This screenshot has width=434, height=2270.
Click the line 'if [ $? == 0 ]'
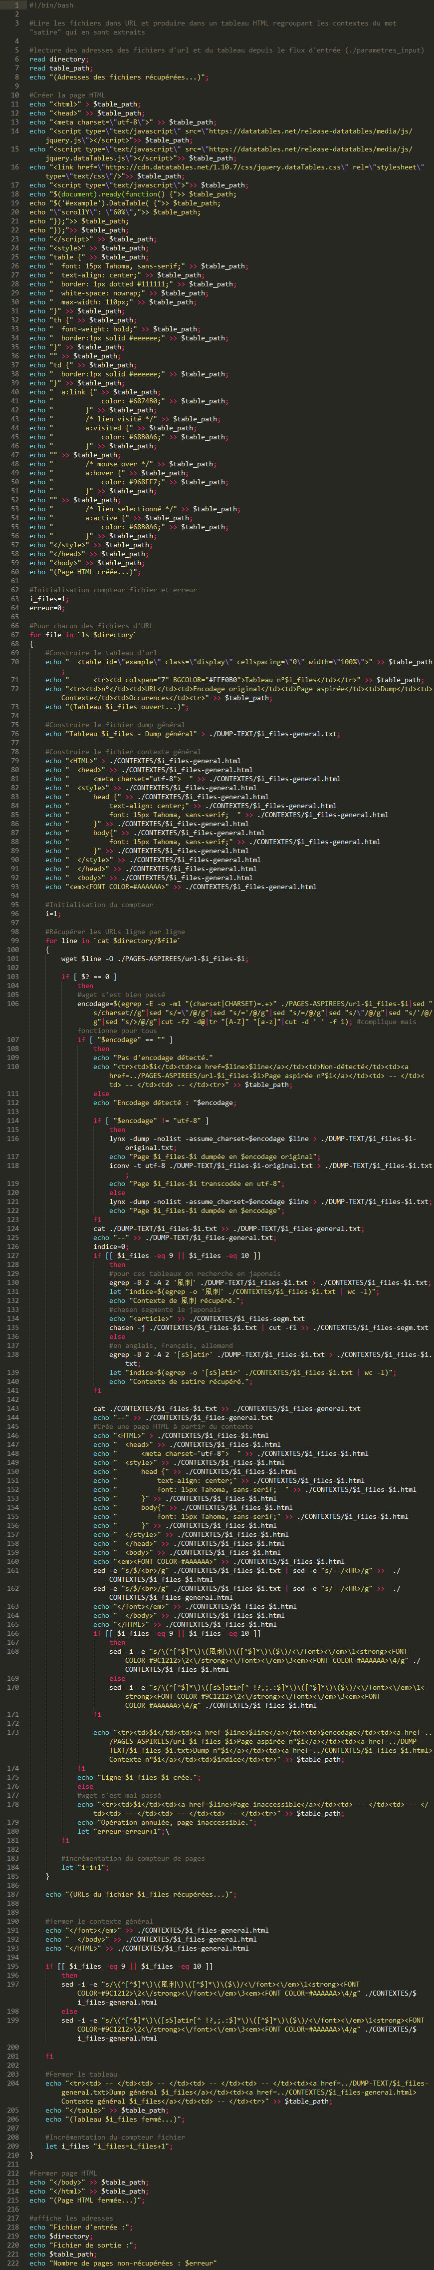(x=89, y=977)
